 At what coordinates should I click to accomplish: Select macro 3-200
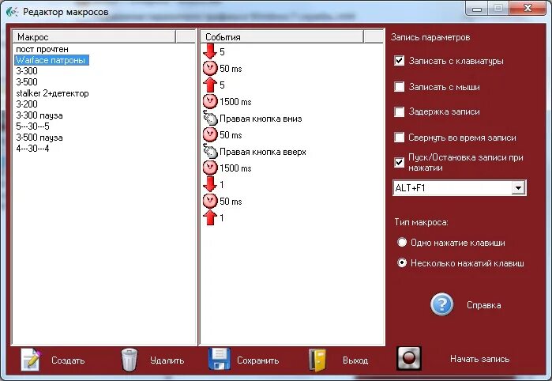(27, 104)
